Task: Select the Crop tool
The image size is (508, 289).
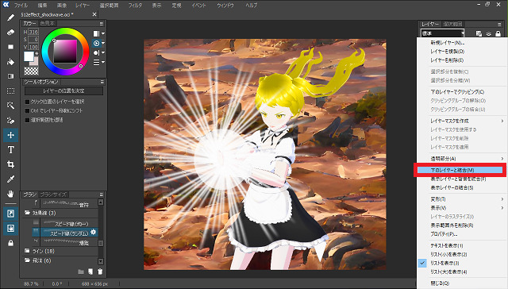Action: point(10,164)
